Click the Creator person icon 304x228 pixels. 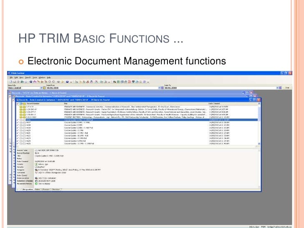(36, 164)
